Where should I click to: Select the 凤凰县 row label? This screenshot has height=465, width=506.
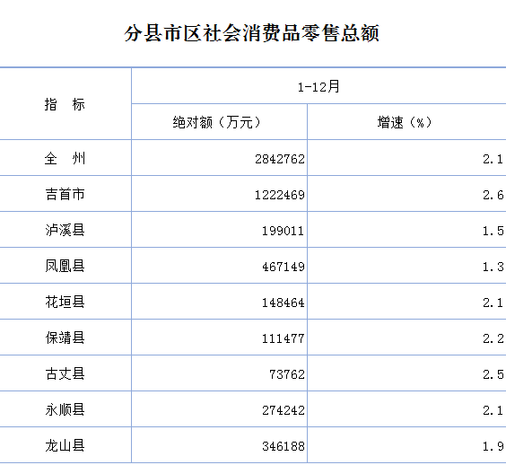(65, 266)
